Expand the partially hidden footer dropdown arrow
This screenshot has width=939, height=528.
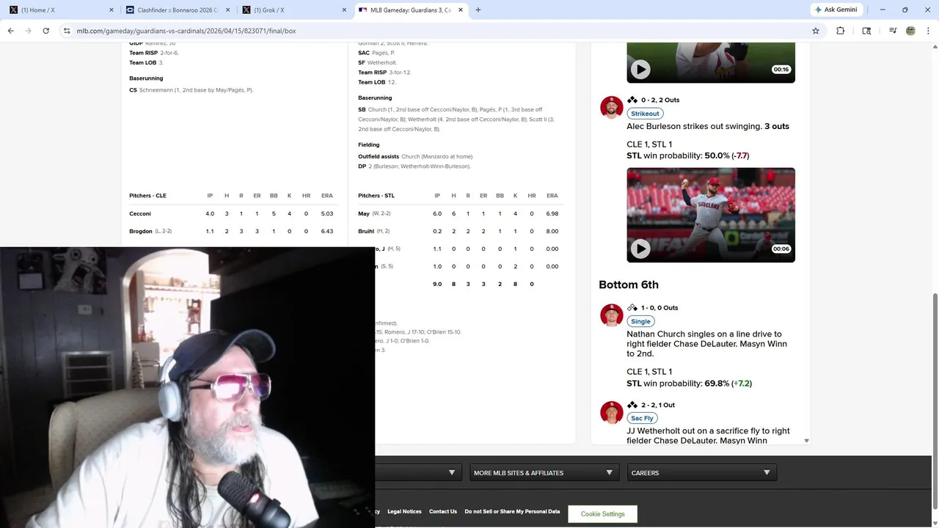click(452, 473)
